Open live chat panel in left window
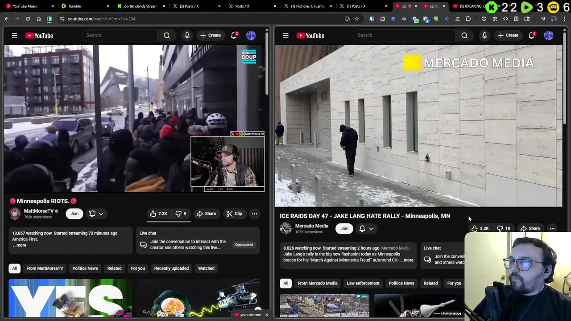The width and height of the screenshot is (571, 321). [244, 244]
